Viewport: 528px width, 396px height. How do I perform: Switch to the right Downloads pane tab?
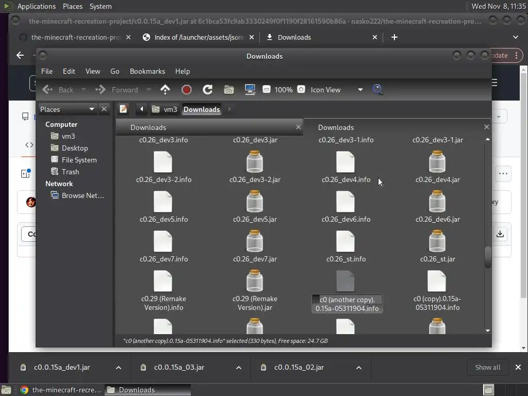[397, 127]
